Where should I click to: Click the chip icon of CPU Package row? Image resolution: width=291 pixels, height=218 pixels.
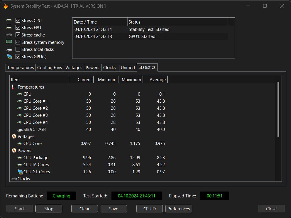[20, 158]
